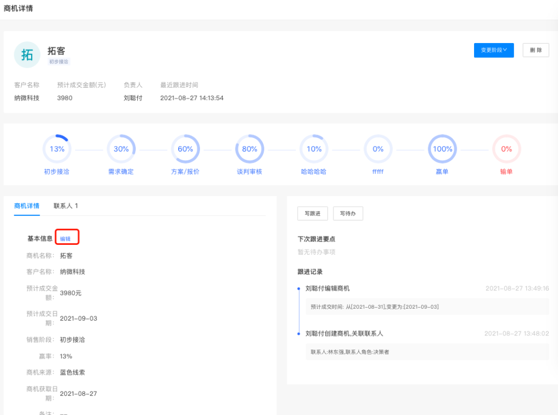Switch to the 联系人 1 tab

66,206
